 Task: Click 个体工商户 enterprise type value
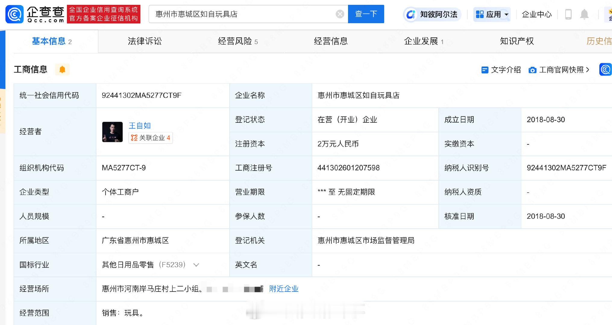click(120, 192)
